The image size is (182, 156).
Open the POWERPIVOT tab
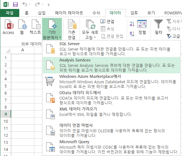click(173, 13)
